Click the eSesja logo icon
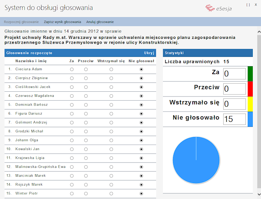The image size is (261, 199). [x=210, y=8]
